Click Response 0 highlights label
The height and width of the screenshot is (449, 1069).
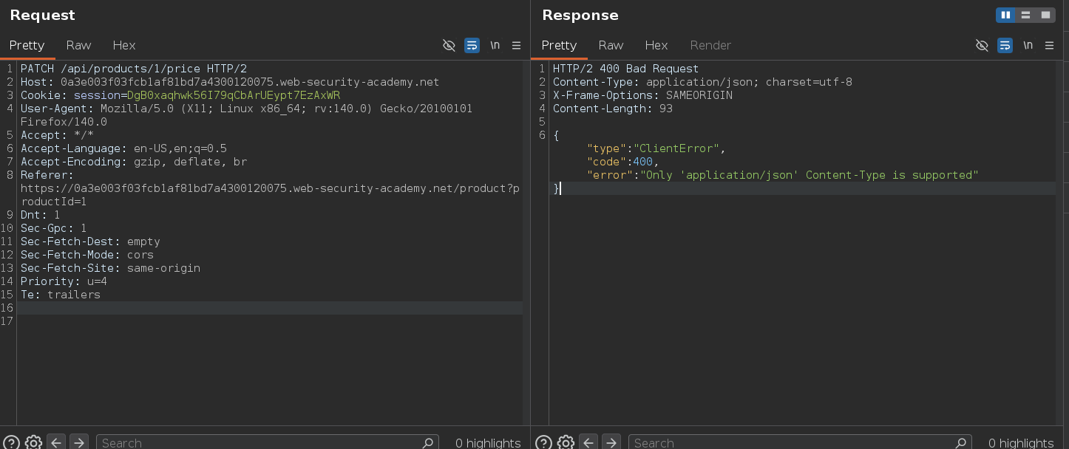coord(1021,442)
